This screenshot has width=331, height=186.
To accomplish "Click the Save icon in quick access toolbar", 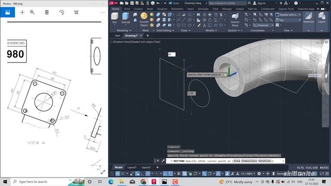I will point(132,3).
